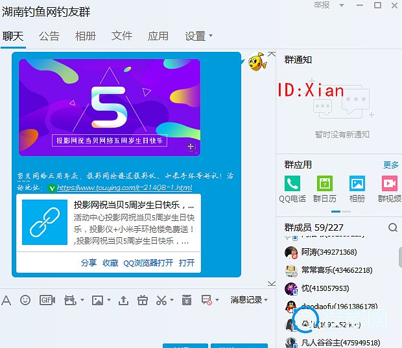Click 阿涛's member avatar

[291, 253]
